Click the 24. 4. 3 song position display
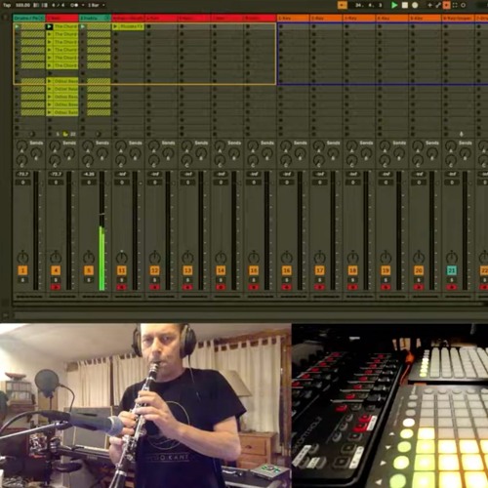The width and height of the screenshot is (488, 488). click(x=369, y=5)
